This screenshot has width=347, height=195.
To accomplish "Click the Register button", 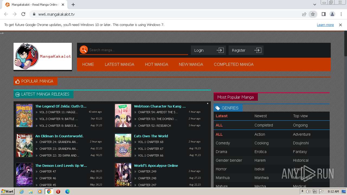I will [246, 50].
